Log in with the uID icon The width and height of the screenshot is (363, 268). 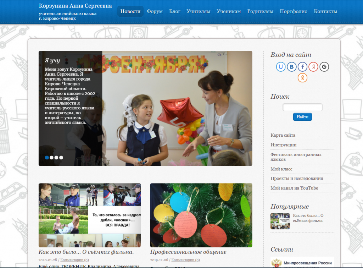click(x=281, y=67)
